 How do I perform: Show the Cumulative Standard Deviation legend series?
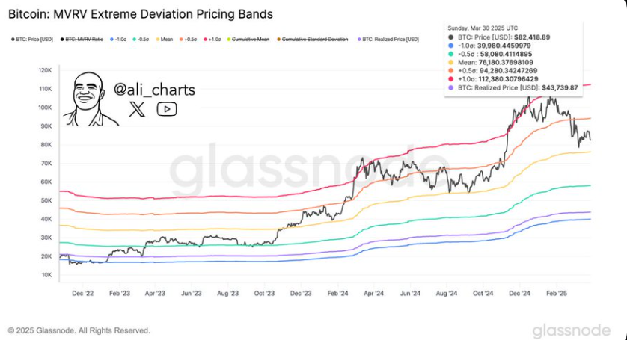click(x=312, y=40)
